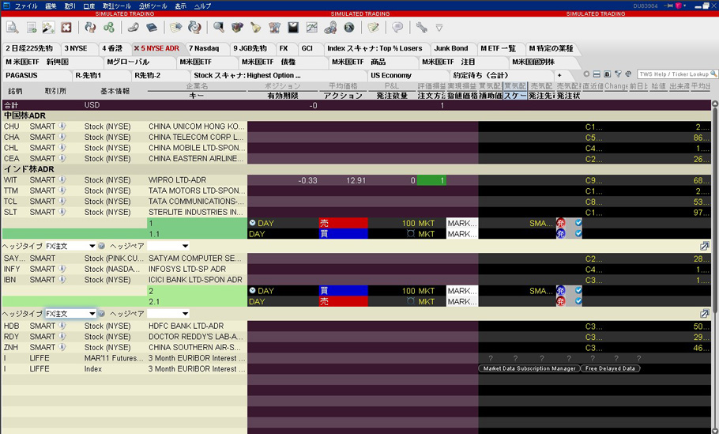
Task: Click the MARK... cell on order row 1
Action: (x=462, y=223)
